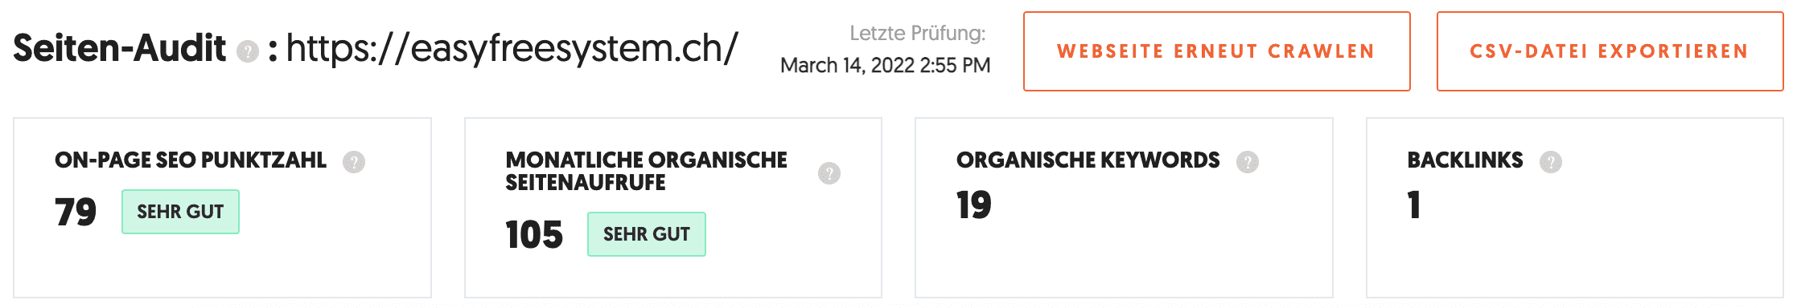Select the monthly organic views value 105

click(534, 235)
